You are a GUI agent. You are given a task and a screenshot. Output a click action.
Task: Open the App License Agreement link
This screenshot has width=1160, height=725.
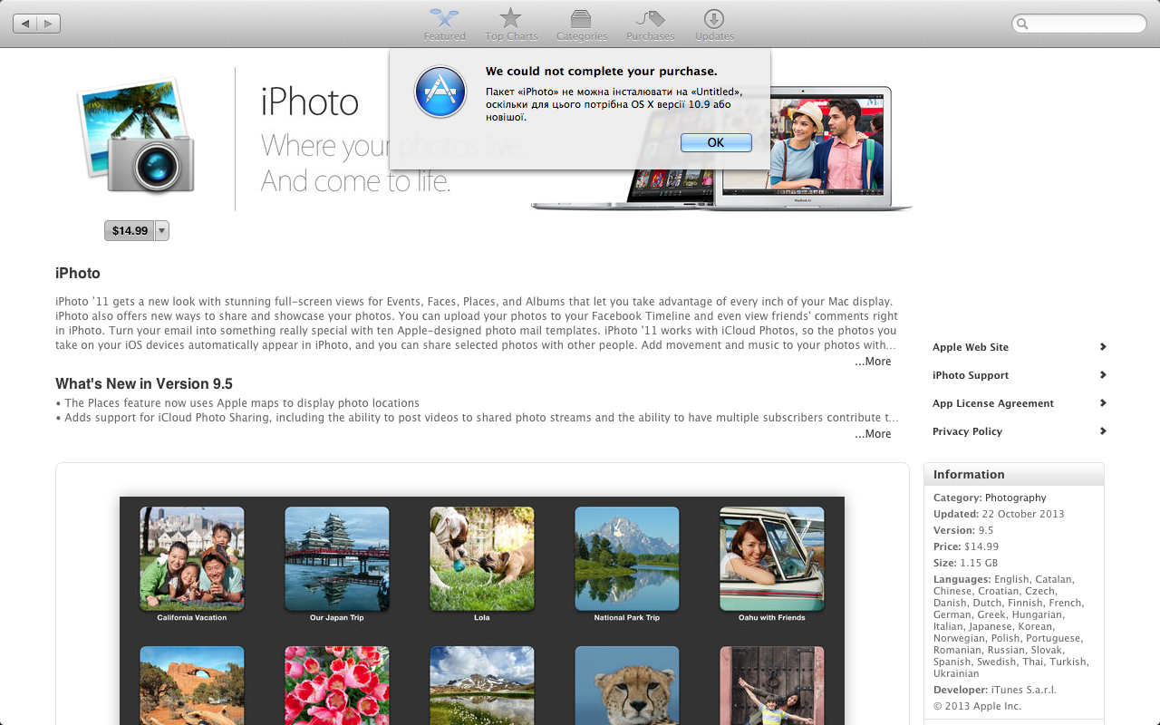(x=993, y=403)
